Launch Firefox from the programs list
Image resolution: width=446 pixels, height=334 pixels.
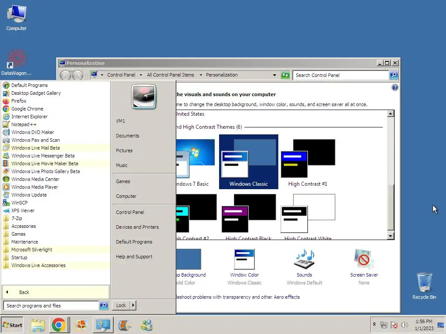click(x=19, y=101)
